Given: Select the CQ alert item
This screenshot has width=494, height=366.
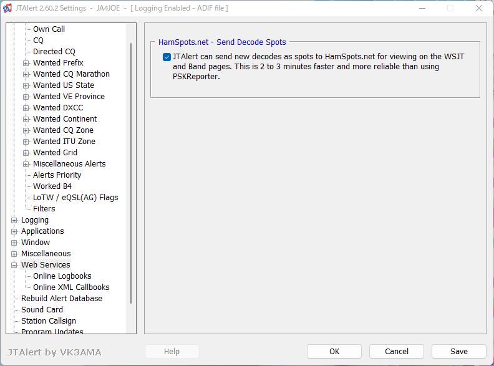Looking at the screenshot, I should click(x=38, y=41).
